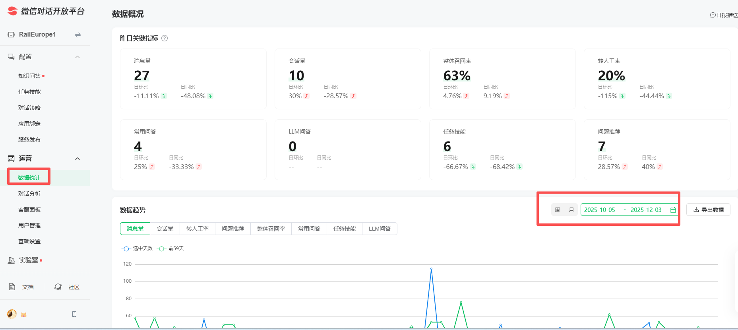Select the 月 range option
The width and height of the screenshot is (738, 330).
click(571, 210)
